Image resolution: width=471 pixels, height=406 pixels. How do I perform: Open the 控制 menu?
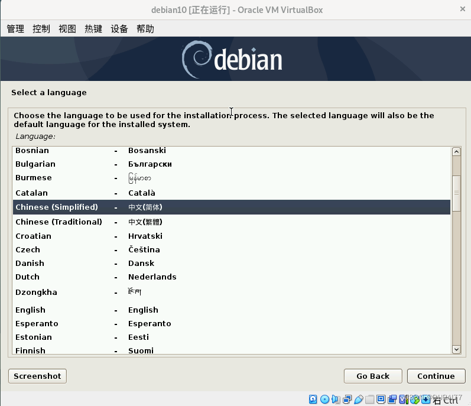pyautogui.click(x=41, y=29)
